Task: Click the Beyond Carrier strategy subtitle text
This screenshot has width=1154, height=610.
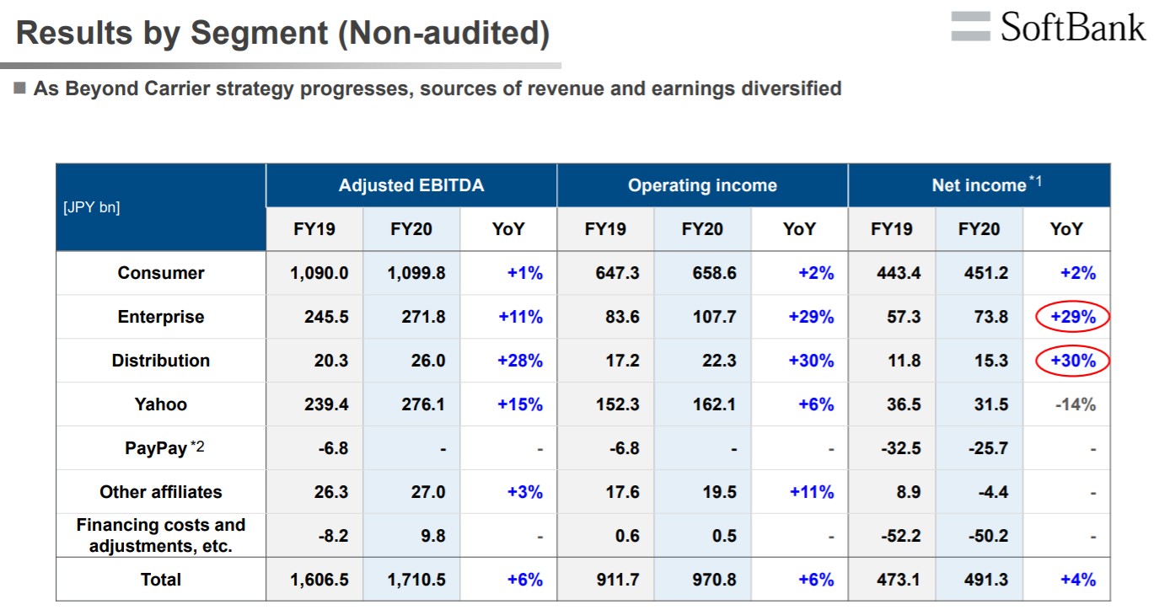Action: (437, 88)
